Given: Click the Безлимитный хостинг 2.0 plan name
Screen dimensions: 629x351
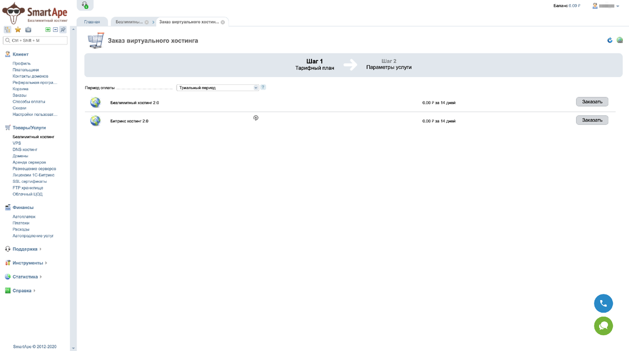Looking at the screenshot, I should coord(134,103).
